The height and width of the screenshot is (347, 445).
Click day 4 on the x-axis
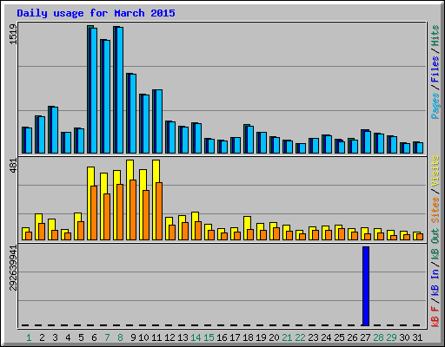click(x=68, y=337)
